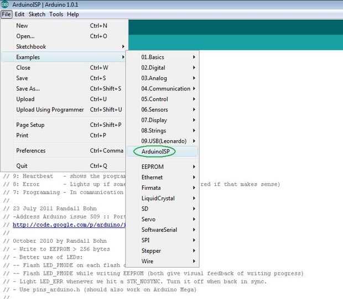Select the Examples menu entry
The height and width of the screenshot is (299, 343).
pyautogui.click(x=64, y=57)
